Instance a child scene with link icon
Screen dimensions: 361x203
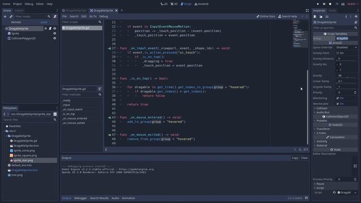[11, 16]
